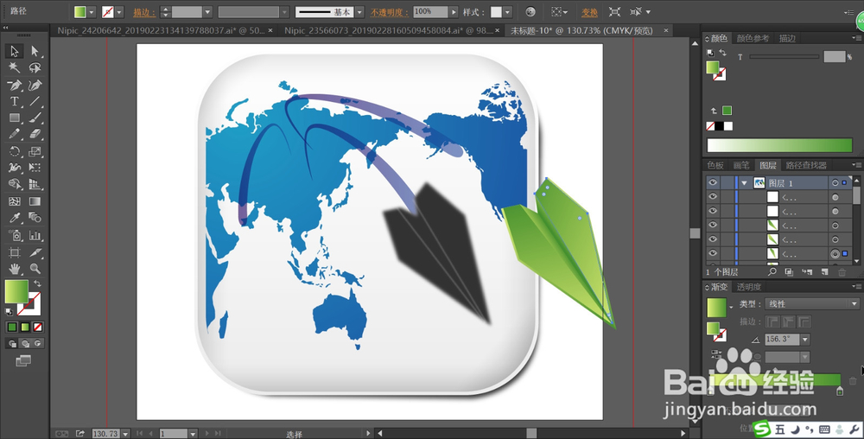Viewport: 864px width, 439px height.
Task: Open opacity slider arrow next to 100%
Action: (454, 11)
